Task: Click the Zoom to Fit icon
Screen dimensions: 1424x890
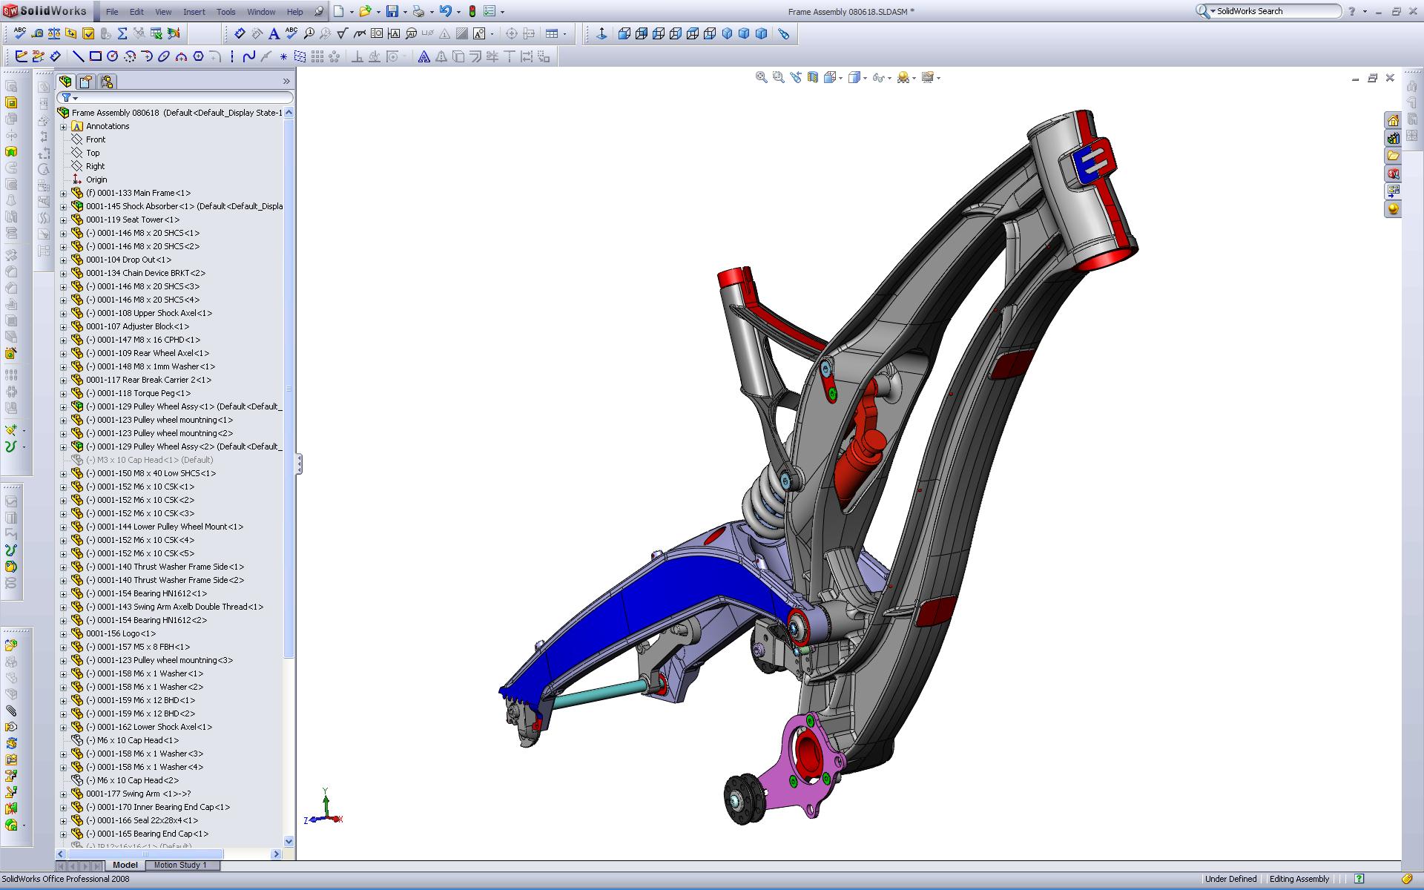Action: 761,77
